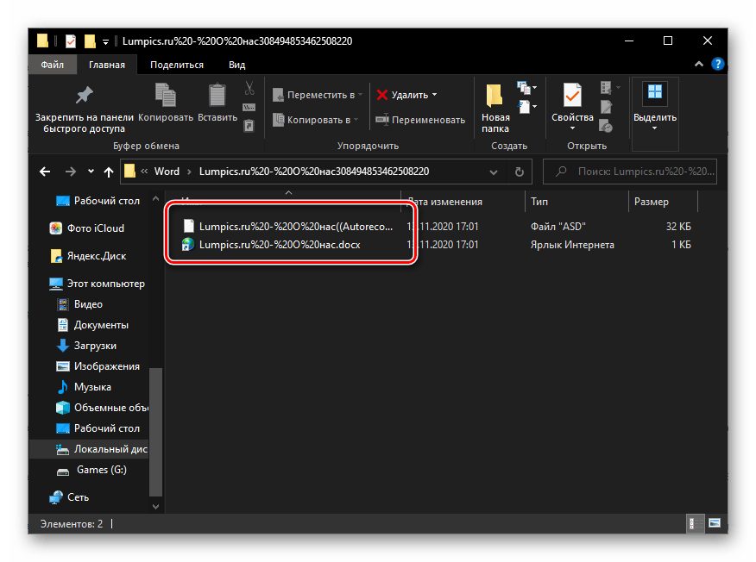This screenshot has width=756, height=562.
Task: Click the scissors Cut icon
Action: (249, 88)
